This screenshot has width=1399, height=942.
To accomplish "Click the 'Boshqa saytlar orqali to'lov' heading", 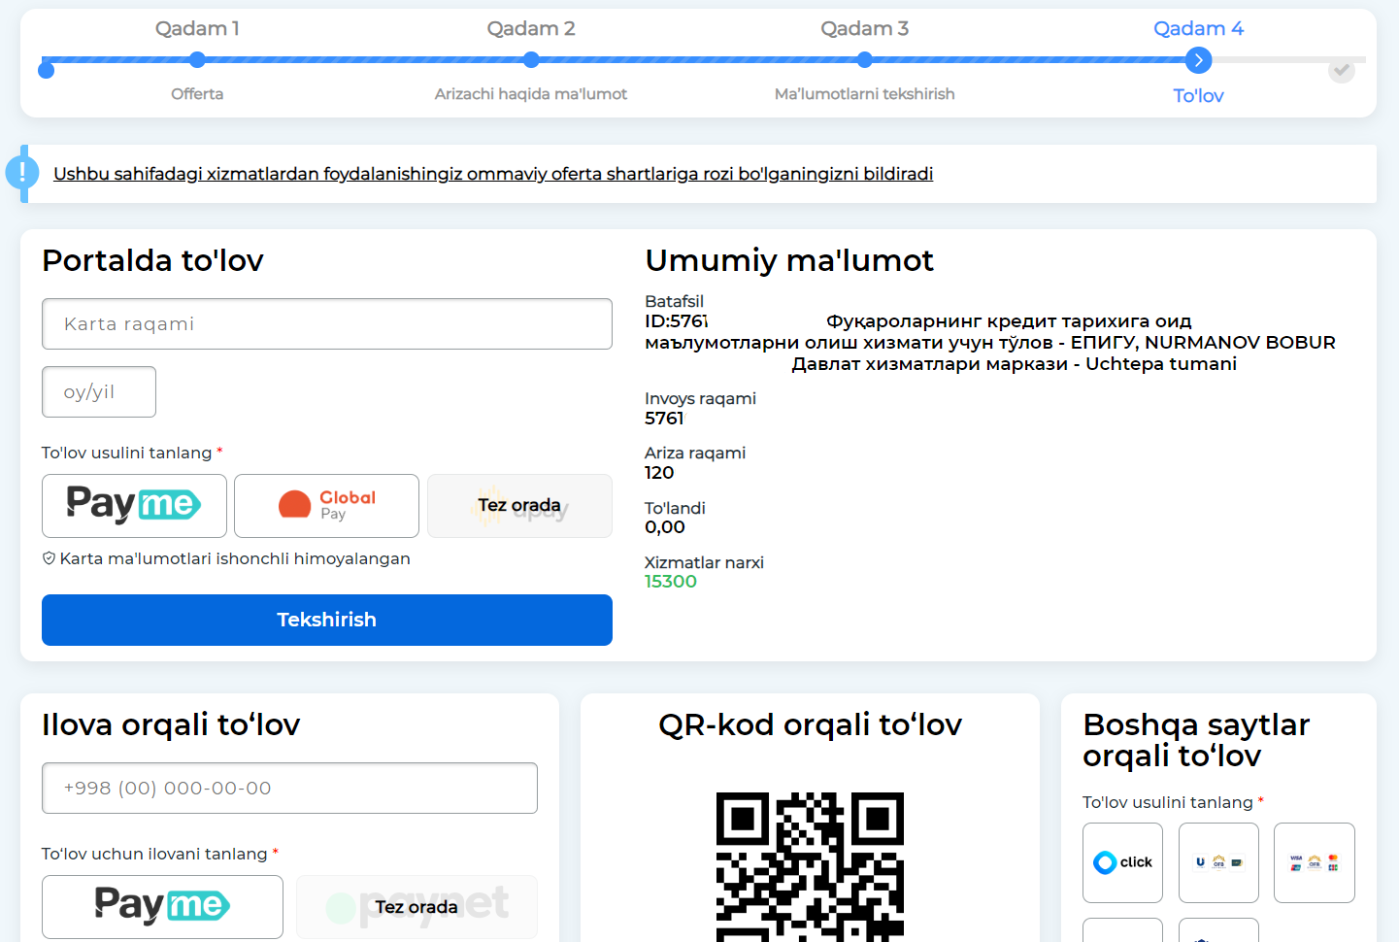I will pyautogui.click(x=1196, y=740).
